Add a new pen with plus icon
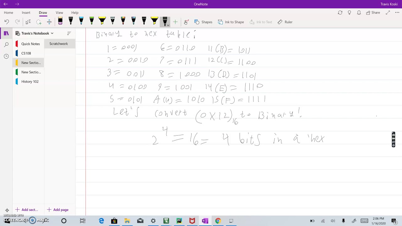This screenshot has width=402, height=226. pos(175,22)
